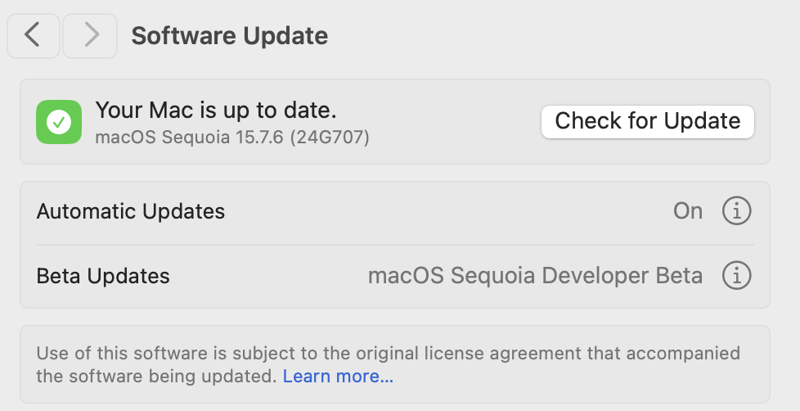Open the Beta Updates info icon
This screenshot has width=800, height=411.
(736, 275)
